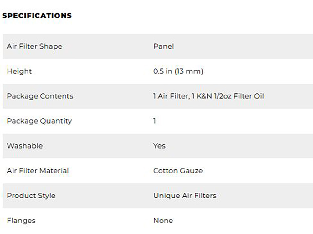The height and width of the screenshot is (234, 313).
Task: Select the Washable label
Action: pyautogui.click(x=25, y=146)
